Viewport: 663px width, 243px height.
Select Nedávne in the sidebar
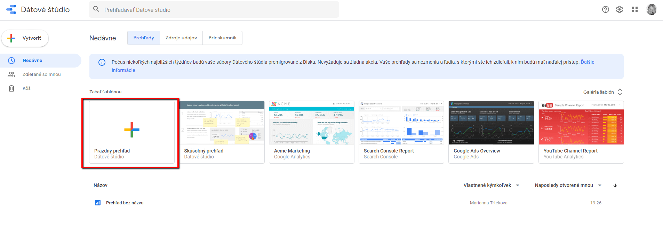click(x=41, y=61)
